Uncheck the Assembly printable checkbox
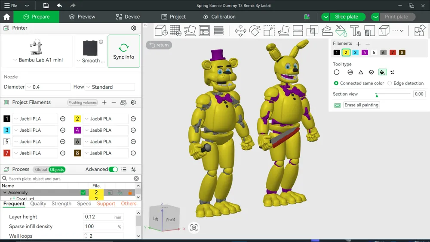 pyautogui.click(x=83, y=192)
